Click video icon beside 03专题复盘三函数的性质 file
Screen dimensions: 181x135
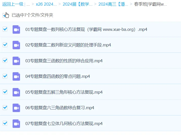pyautogui.click(x=16, y=61)
